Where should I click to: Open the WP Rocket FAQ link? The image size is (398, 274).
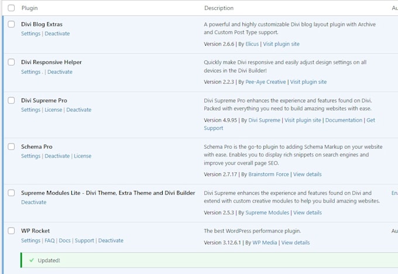click(x=50, y=241)
